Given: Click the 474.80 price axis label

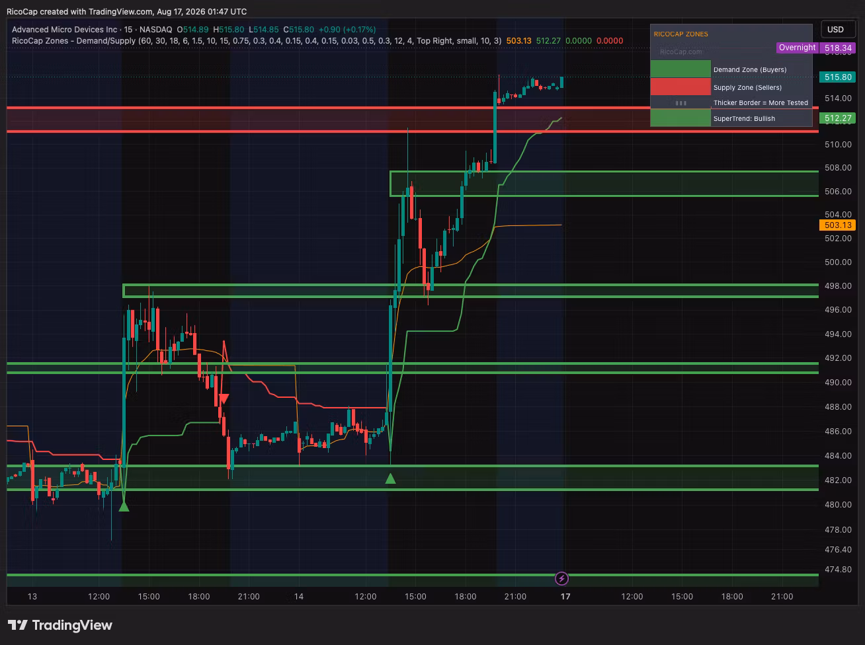Looking at the screenshot, I should pyautogui.click(x=837, y=570).
